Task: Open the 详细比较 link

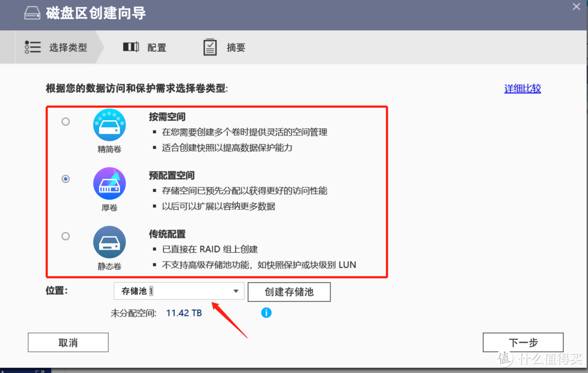Action: [522, 89]
